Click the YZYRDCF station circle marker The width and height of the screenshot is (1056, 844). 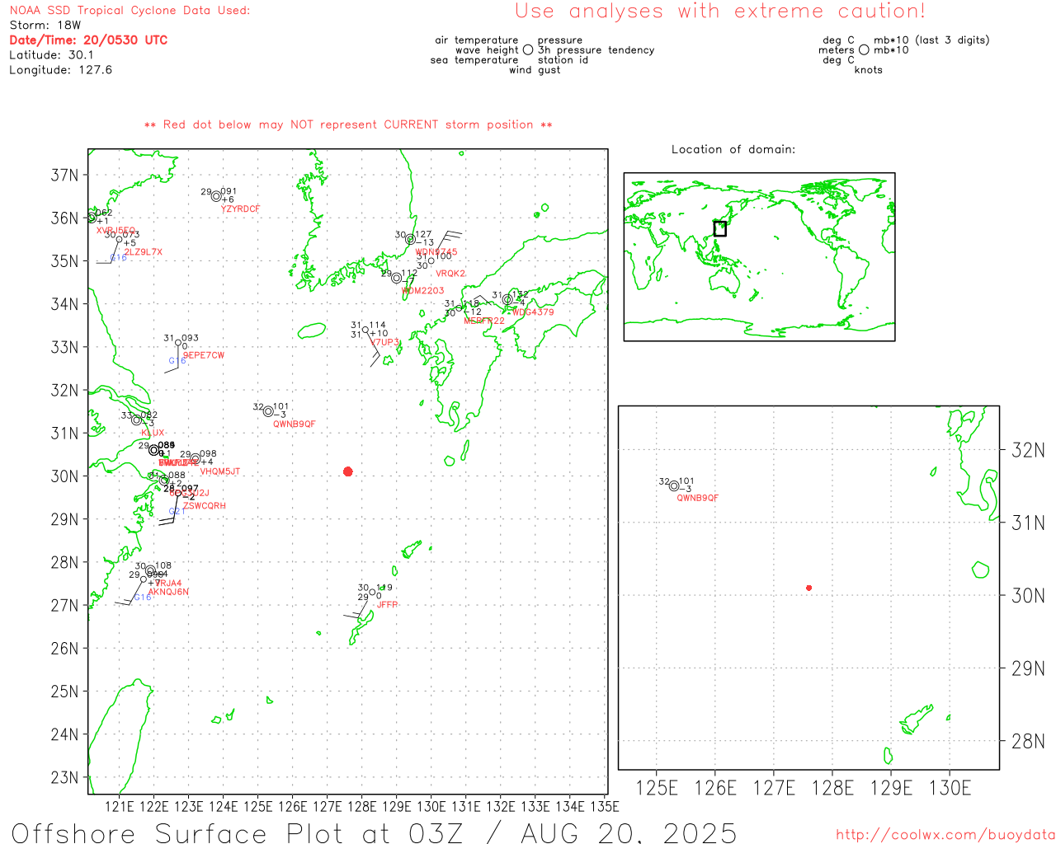tap(216, 196)
